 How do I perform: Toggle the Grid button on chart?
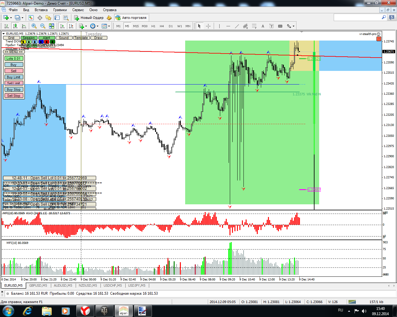(11, 38)
